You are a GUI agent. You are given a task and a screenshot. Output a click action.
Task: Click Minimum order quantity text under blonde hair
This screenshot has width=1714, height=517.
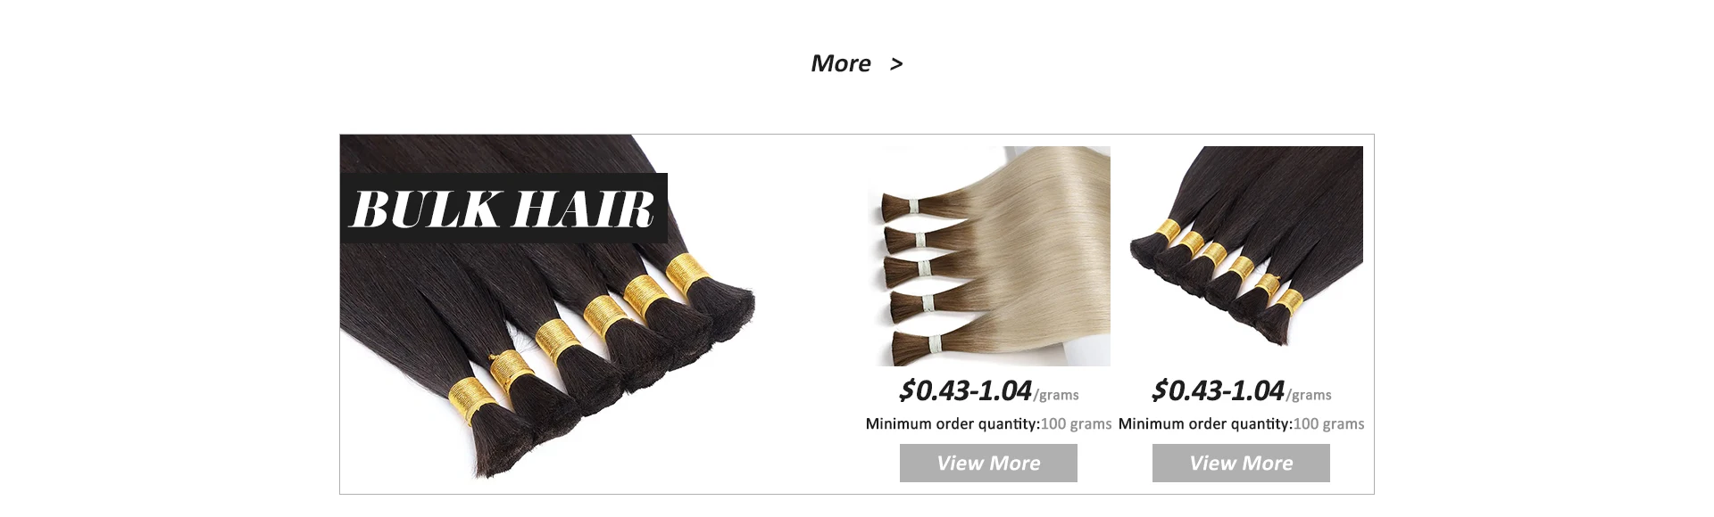pos(953,424)
